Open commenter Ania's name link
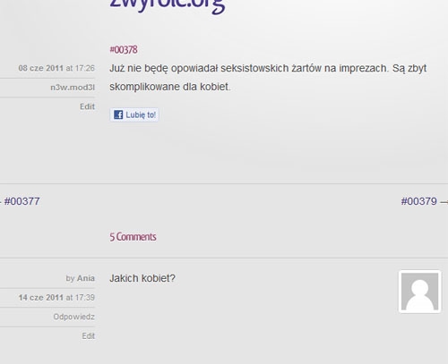Image resolution: width=448 pixels, height=364 pixels. (x=86, y=278)
